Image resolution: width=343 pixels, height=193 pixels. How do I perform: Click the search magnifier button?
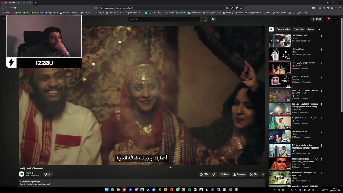(204, 19)
